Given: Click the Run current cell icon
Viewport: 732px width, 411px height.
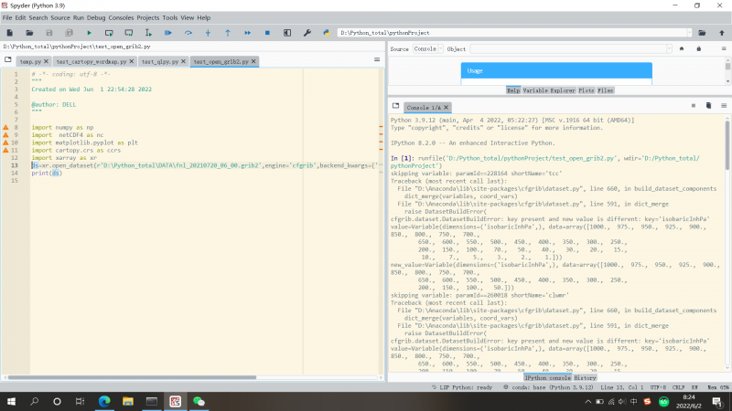Looking at the screenshot, I should [x=108, y=33].
